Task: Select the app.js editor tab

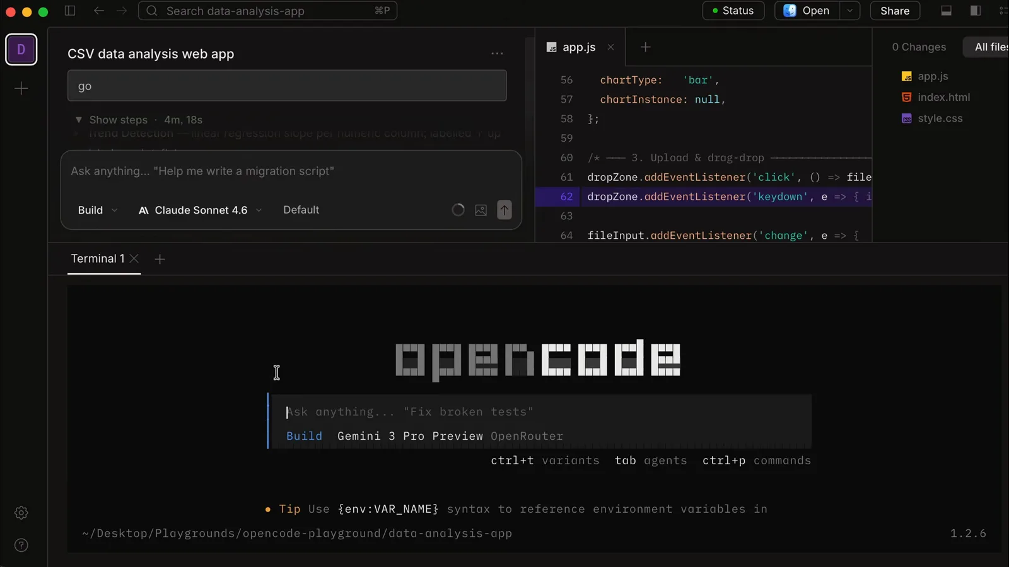Action: (x=580, y=47)
